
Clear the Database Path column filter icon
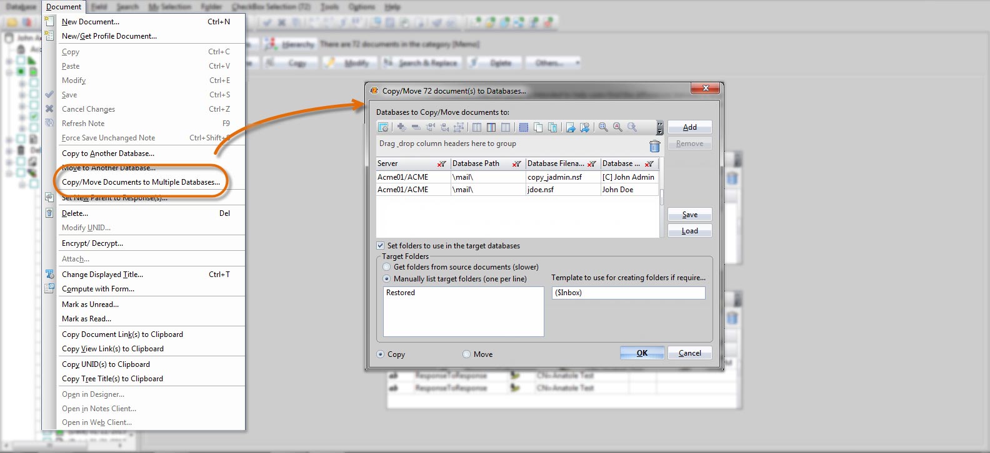click(517, 163)
